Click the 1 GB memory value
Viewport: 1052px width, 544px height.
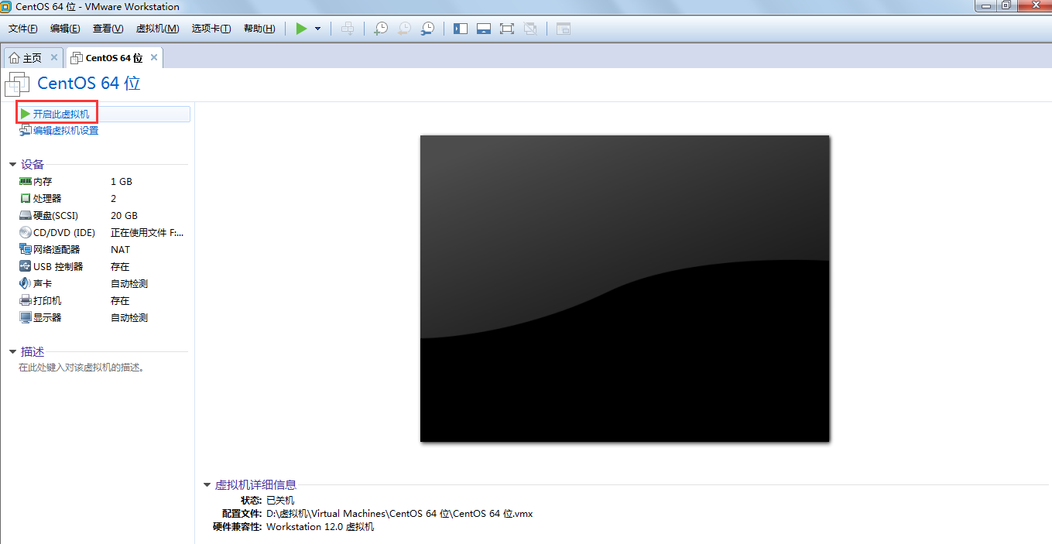point(122,182)
